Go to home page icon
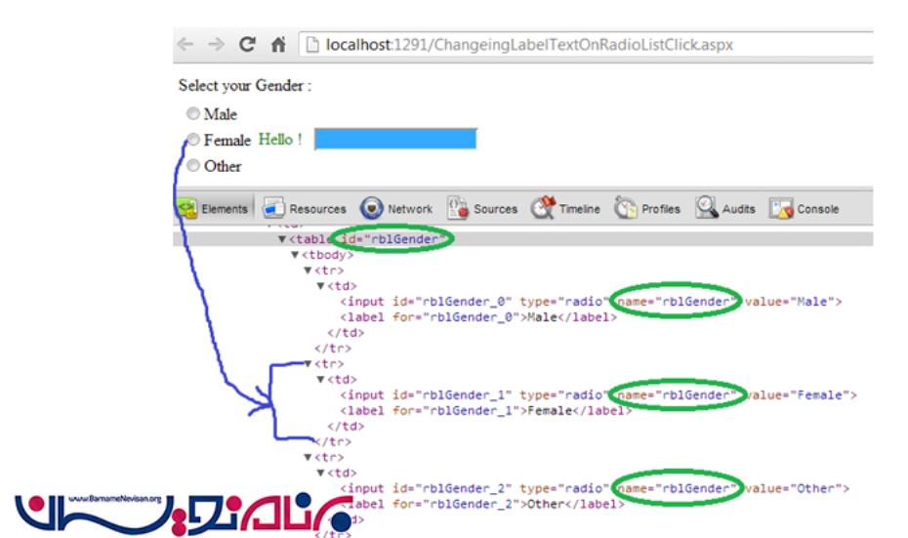Screen dimensions: 908x538 [x=278, y=44]
